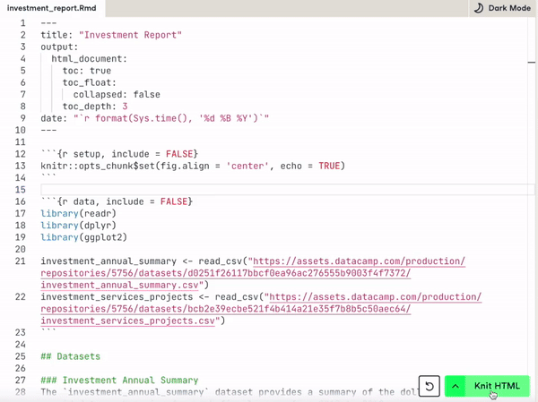Click the empty line 15 in editor

[288, 190]
